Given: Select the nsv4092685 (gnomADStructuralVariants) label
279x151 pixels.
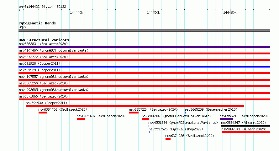Looking at the screenshot, I should click(x=54, y=90).
